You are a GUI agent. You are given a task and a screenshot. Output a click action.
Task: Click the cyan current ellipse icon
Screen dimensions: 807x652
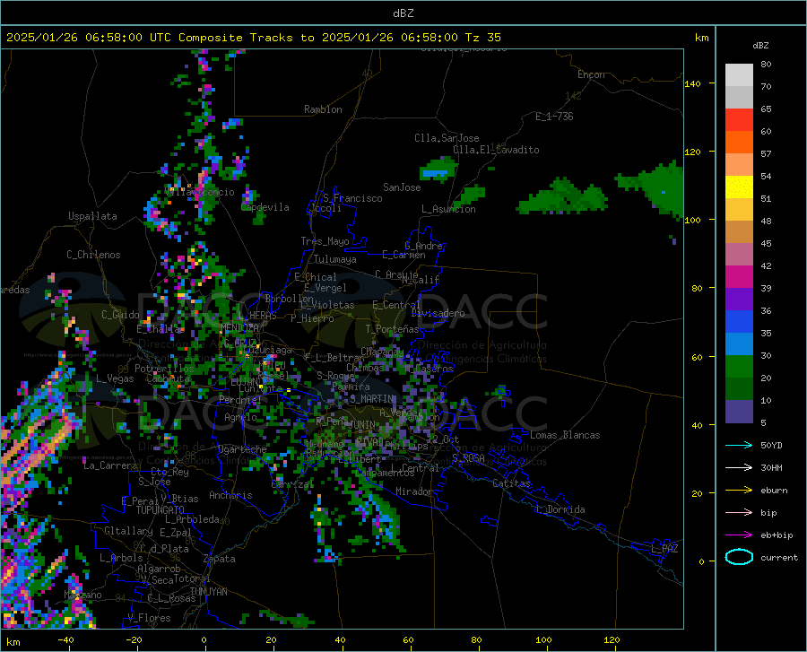click(739, 557)
